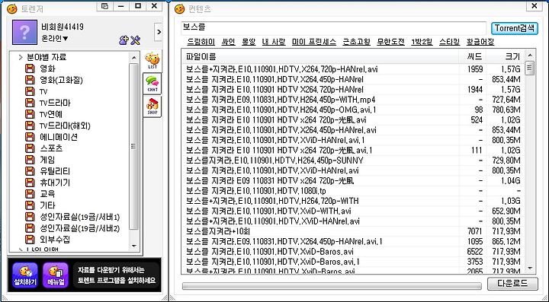
Task: Click the disk icon beside 휴대기기
Action: (30, 183)
